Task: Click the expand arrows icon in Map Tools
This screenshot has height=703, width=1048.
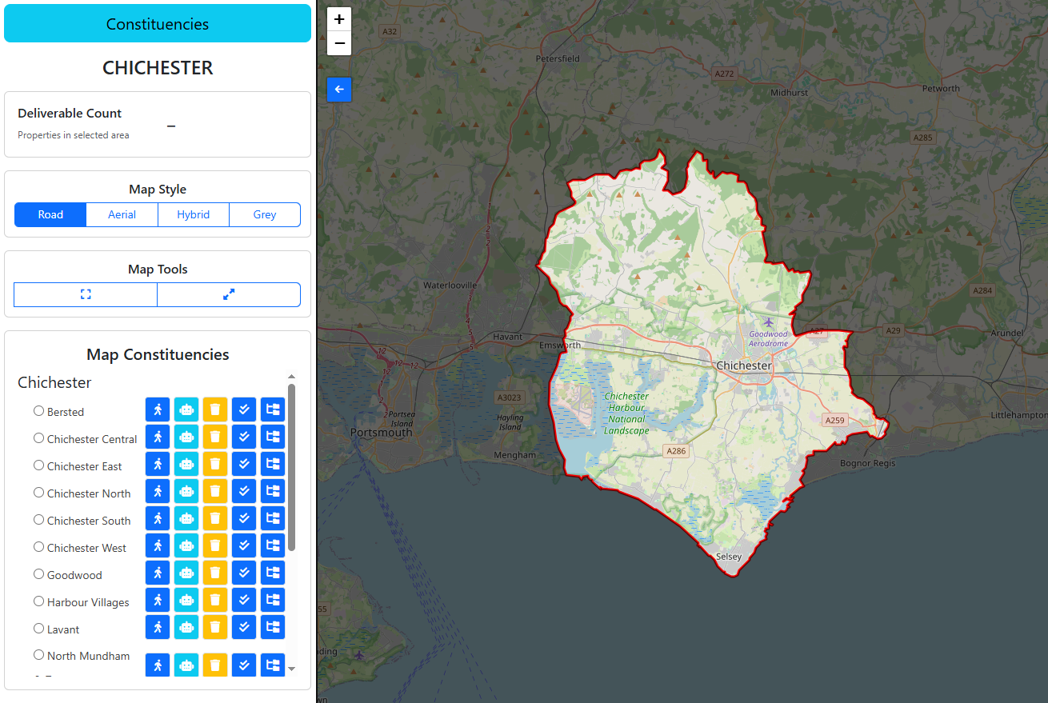Action: (229, 294)
